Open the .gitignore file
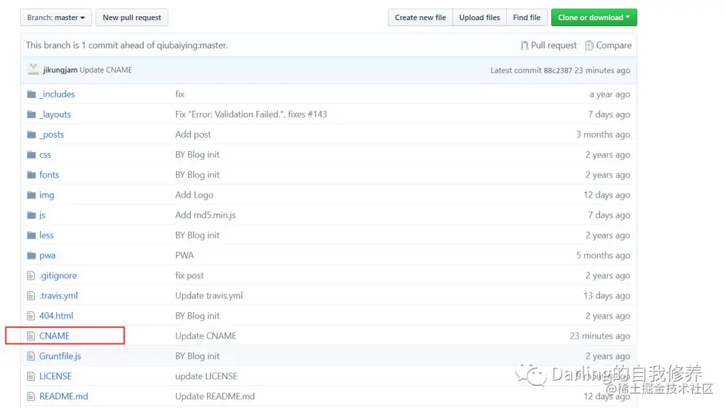This screenshot has height=408, width=726. (x=58, y=276)
